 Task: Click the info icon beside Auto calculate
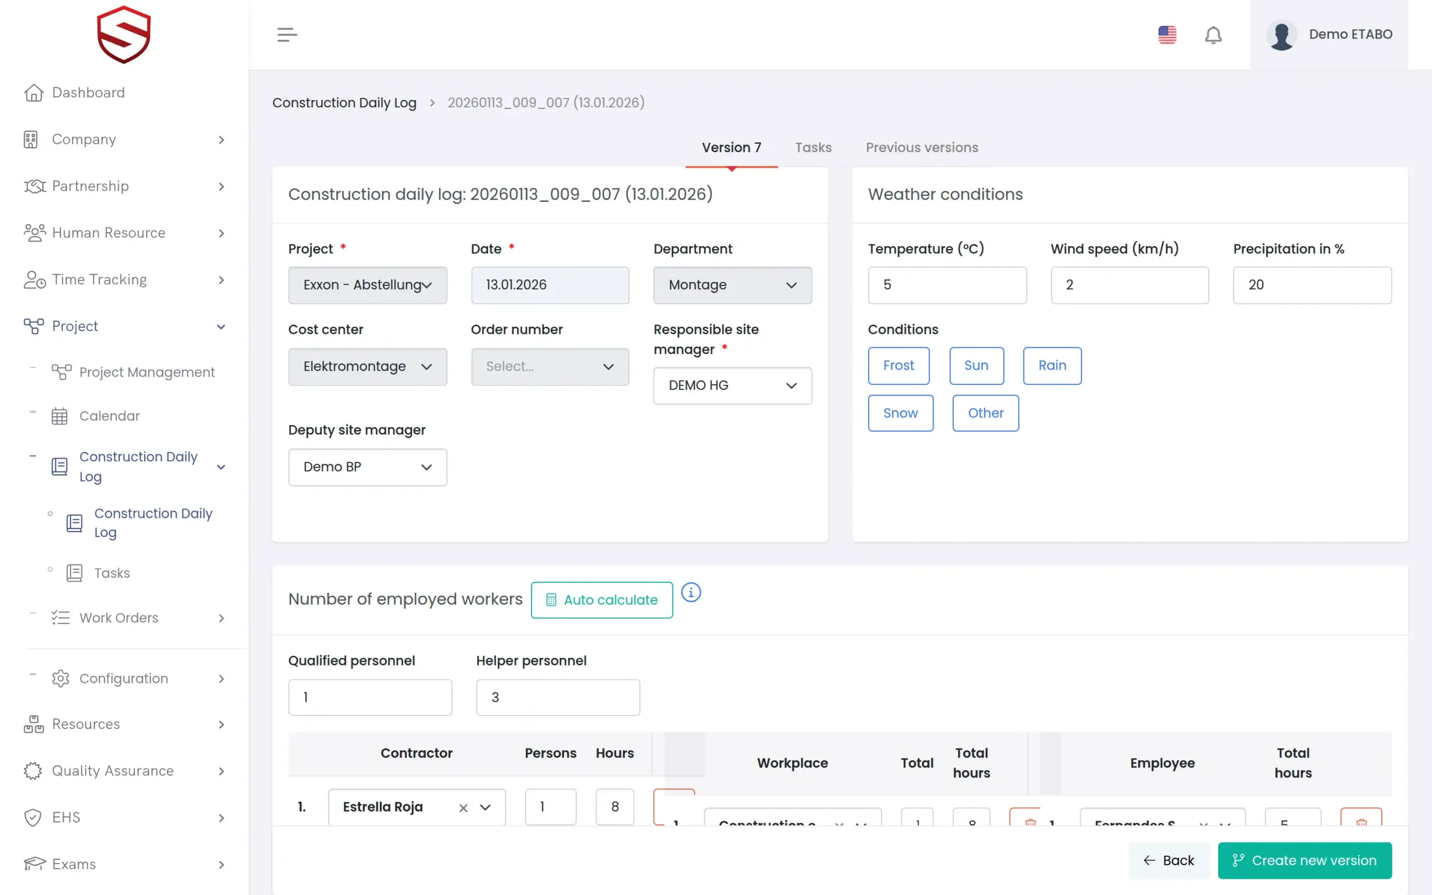691,592
